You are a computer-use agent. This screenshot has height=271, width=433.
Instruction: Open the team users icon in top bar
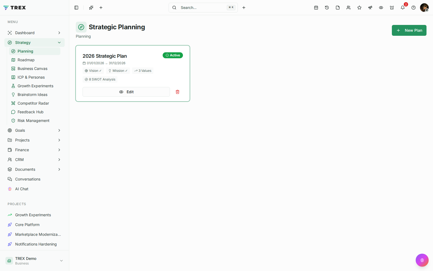coord(349,8)
